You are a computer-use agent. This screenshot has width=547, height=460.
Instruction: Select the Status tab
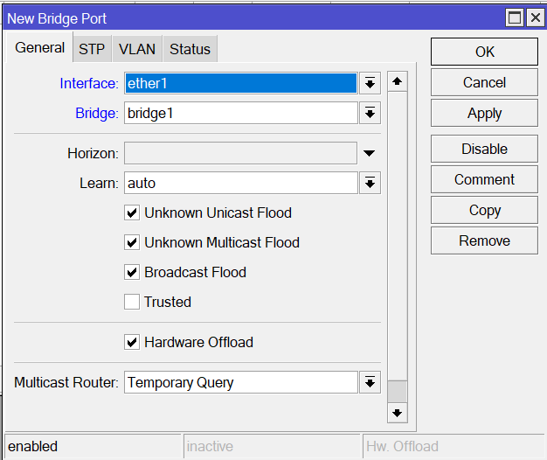point(190,49)
